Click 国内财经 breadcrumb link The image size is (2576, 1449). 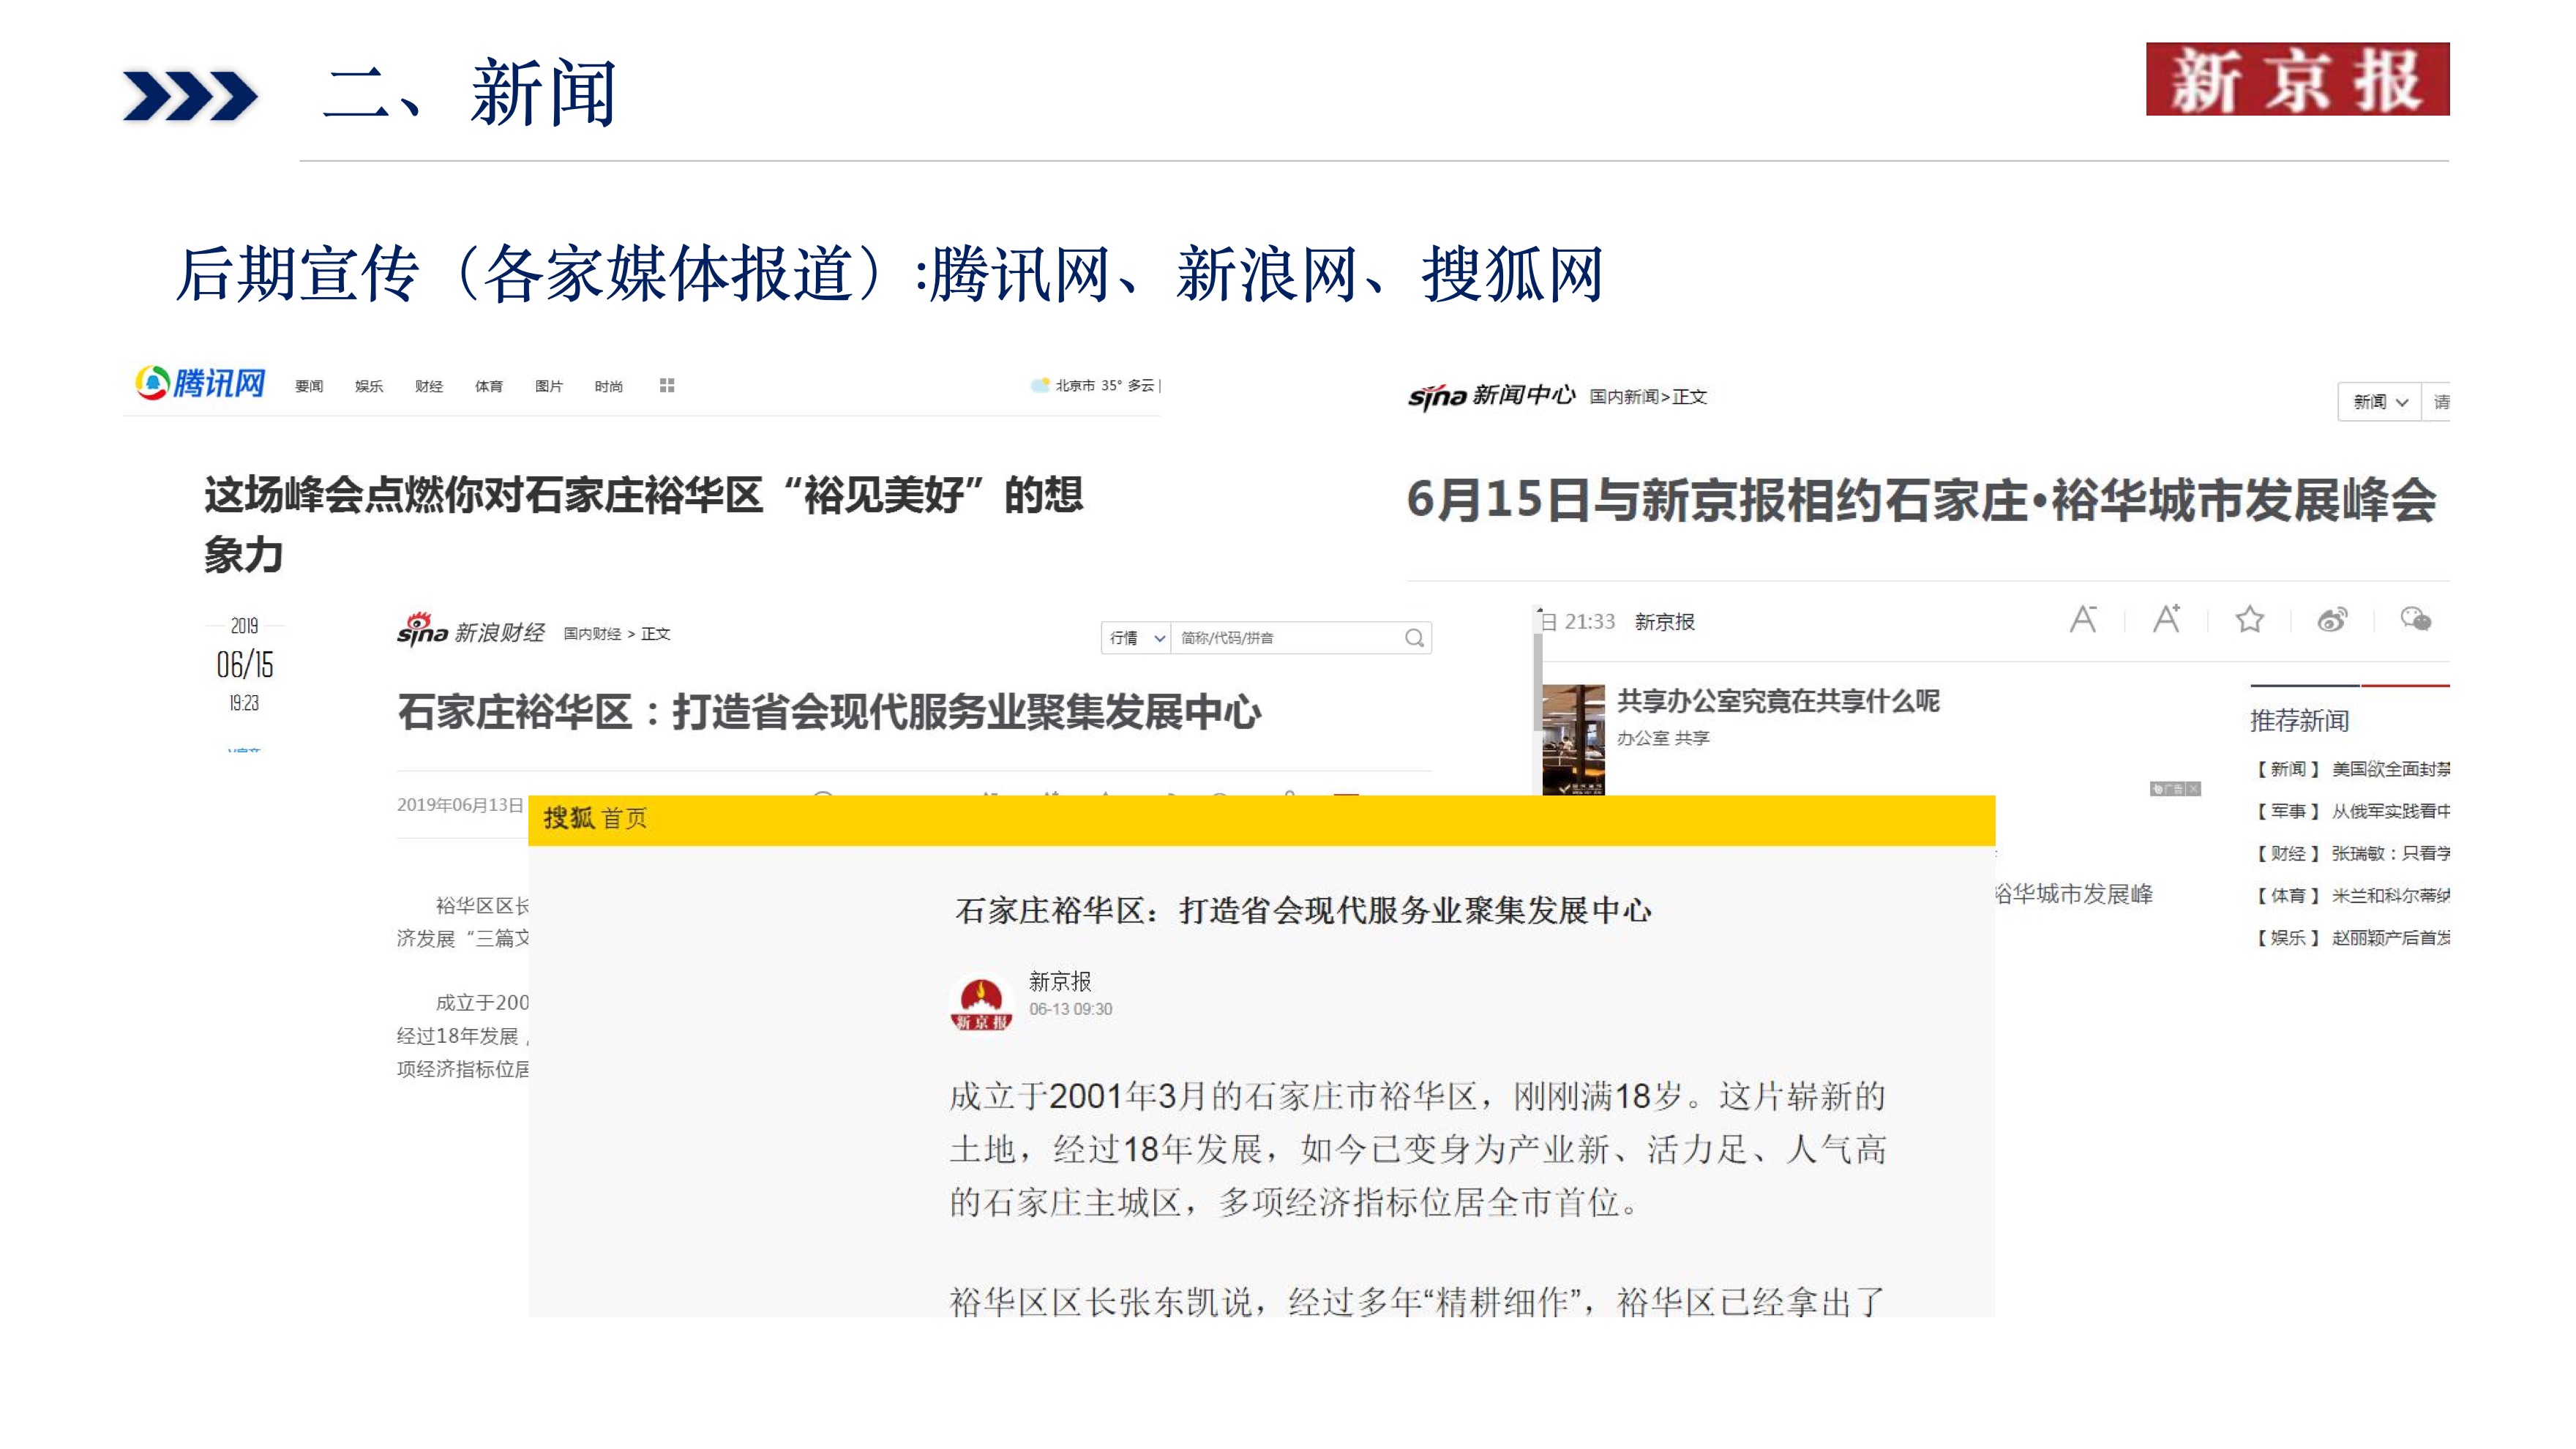coord(592,634)
